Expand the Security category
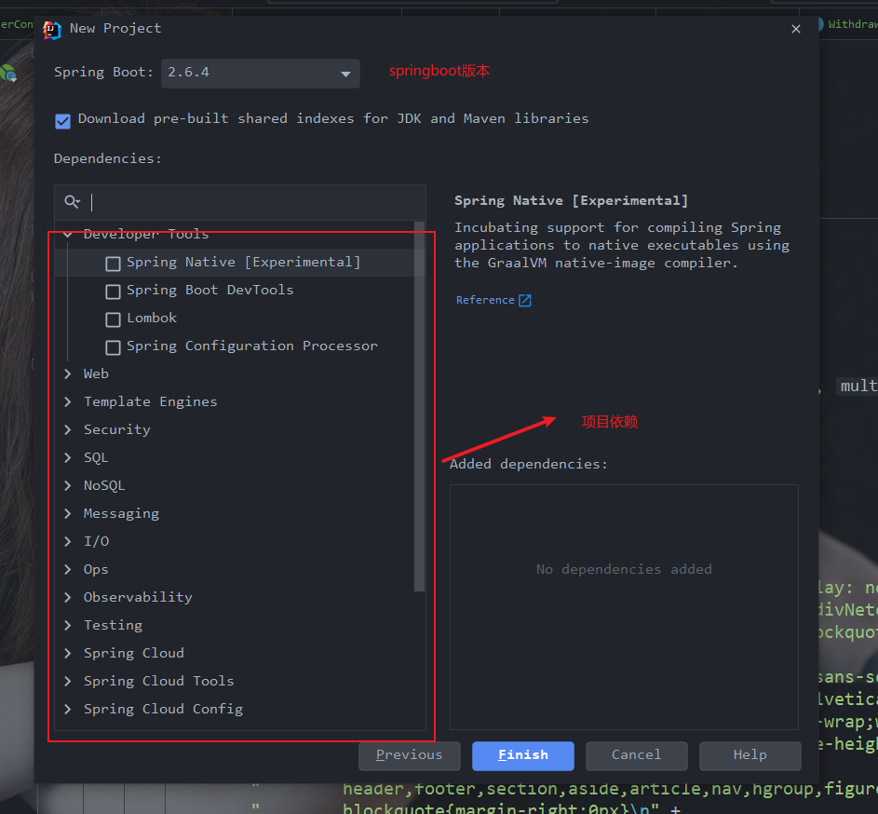The image size is (878, 814). click(x=68, y=429)
